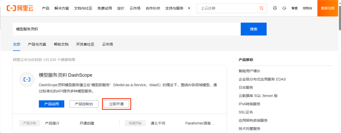Viewport: 341px width, 133px height.
Task: Click 日志服务 recommendation
Action: [246, 87]
